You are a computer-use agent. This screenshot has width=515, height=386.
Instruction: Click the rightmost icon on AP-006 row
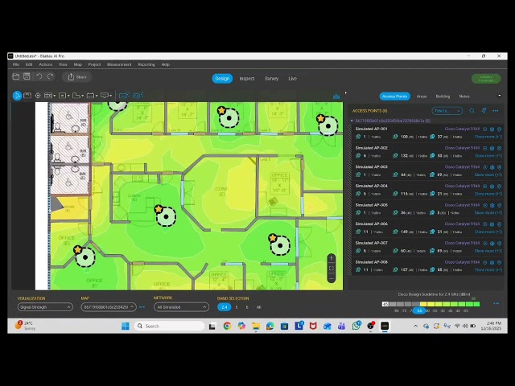coord(499,224)
